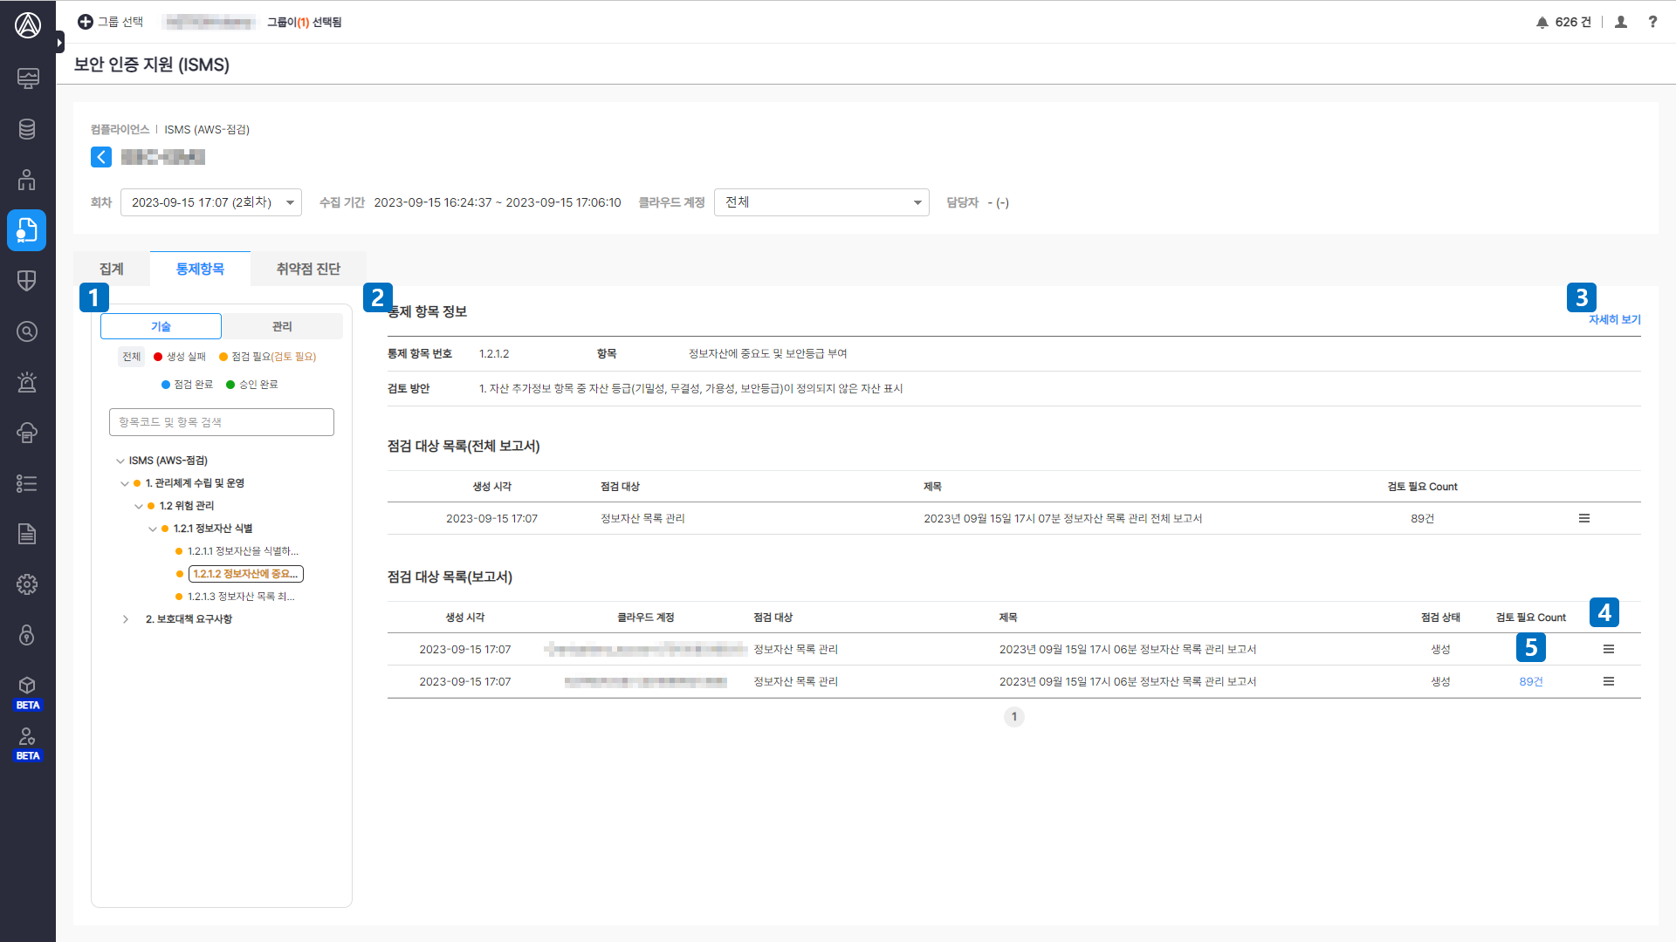The height and width of the screenshot is (942, 1676).
Task: Open the 626 건 notifications bell
Action: 1563,22
